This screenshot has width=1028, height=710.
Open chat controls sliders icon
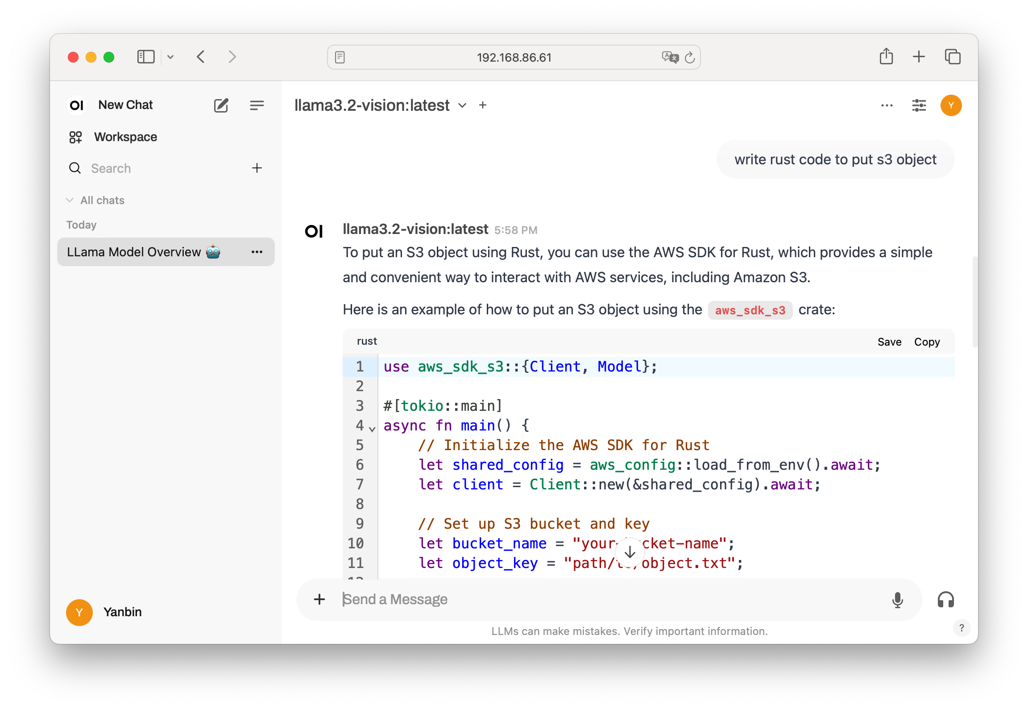coord(919,105)
